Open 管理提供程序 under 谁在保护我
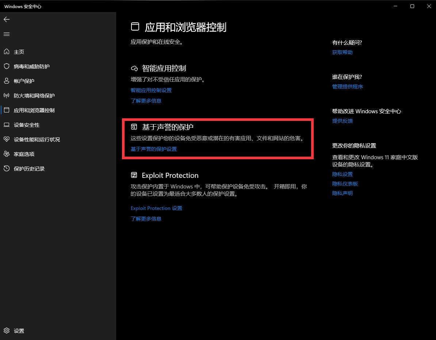 coord(347,86)
